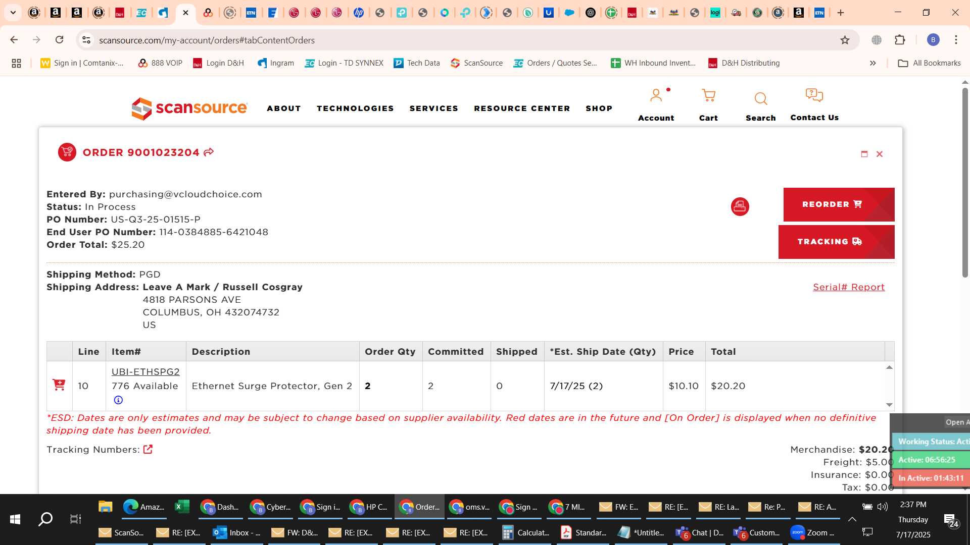Click the ScanSource logo
Image resolution: width=970 pixels, height=545 pixels.
(189, 108)
